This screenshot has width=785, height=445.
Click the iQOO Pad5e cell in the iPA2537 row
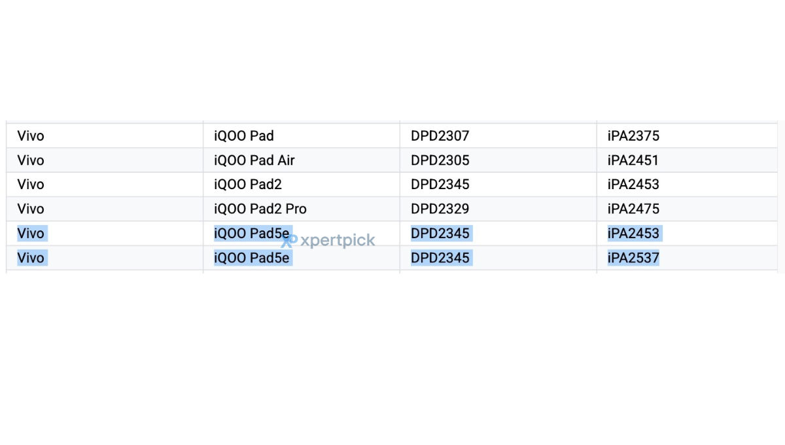302,258
